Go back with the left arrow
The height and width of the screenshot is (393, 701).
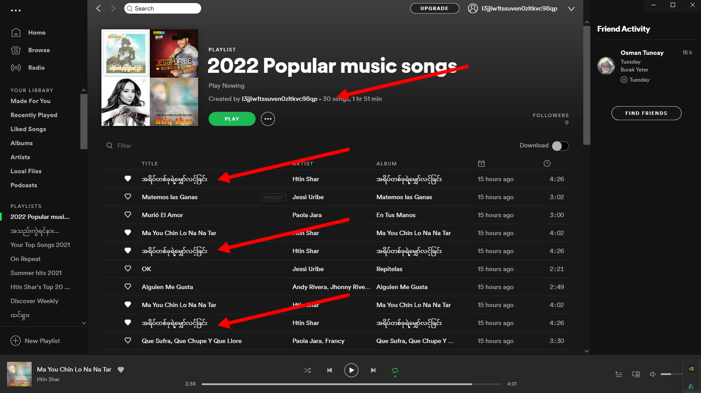[x=99, y=8]
